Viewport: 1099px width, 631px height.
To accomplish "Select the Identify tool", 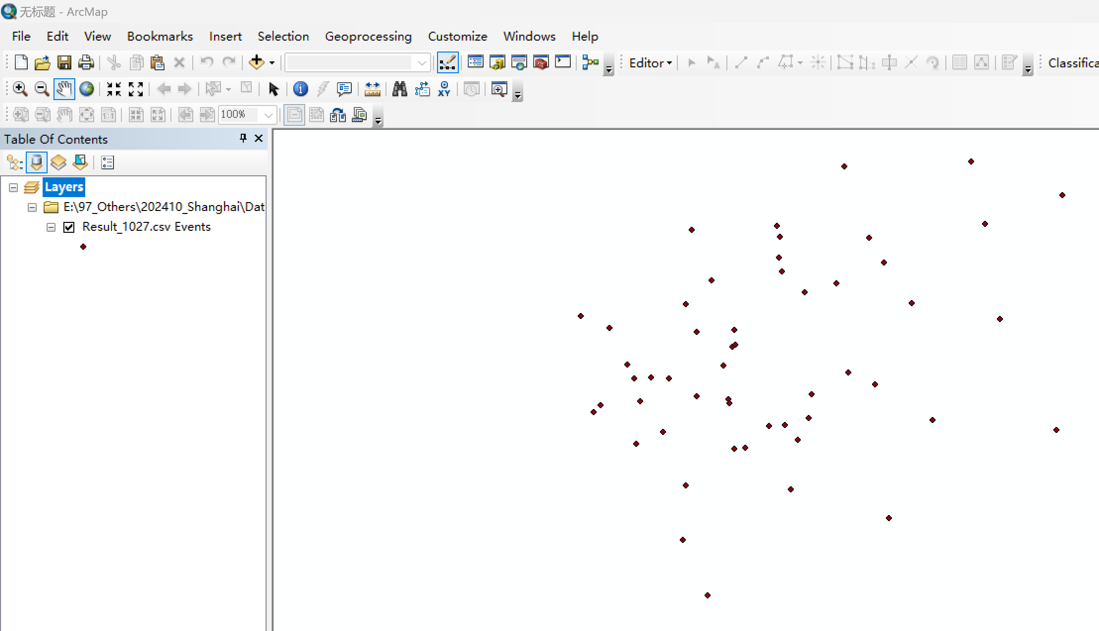I will [300, 89].
